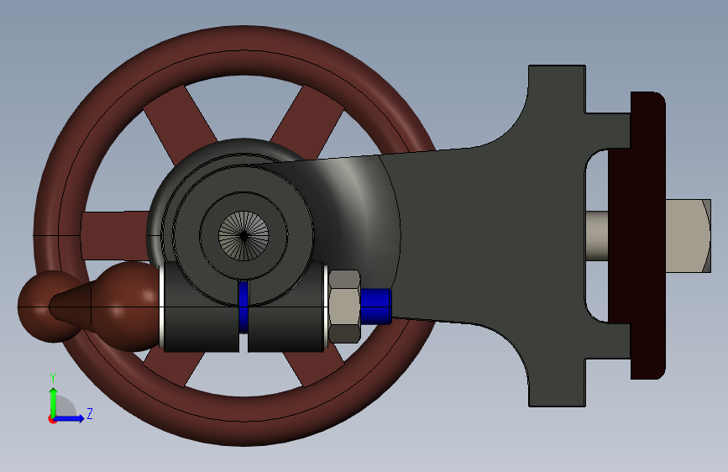Click the blue Z axis arrow
The image size is (728, 472).
click(69, 418)
